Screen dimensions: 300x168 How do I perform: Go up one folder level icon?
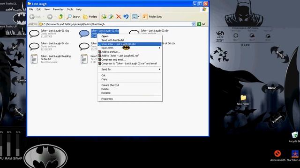pyautogui.click(x=61, y=17)
